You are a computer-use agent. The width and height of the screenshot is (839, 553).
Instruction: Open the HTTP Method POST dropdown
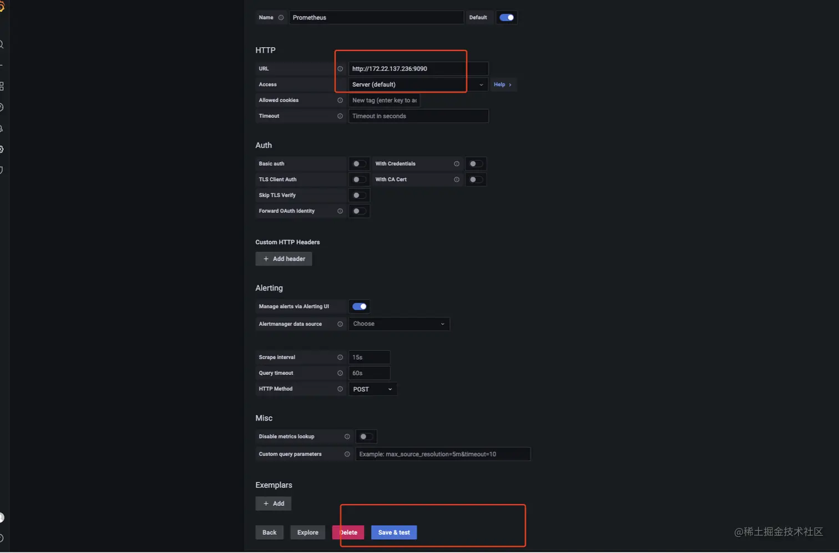pyautogui.click(x=372, y=389)
